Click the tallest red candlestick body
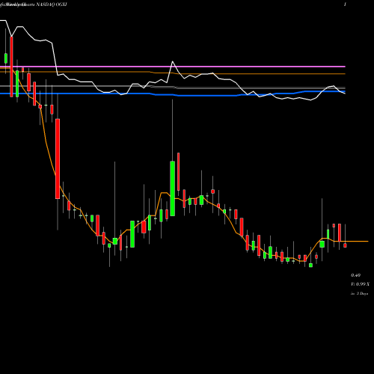 (58, 159)
